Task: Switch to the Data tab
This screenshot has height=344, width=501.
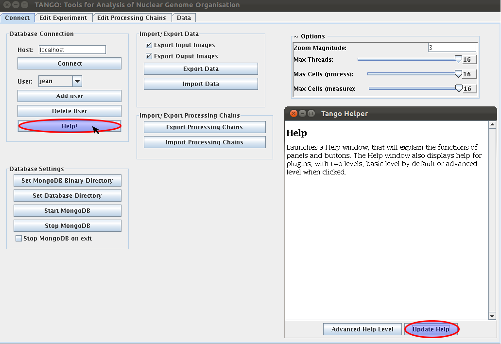Action: pos(184,18)
